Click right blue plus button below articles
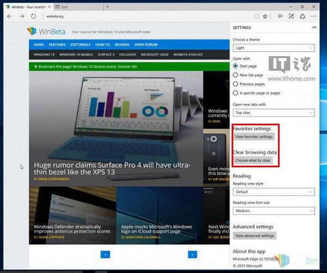Viewport: 327px width, 273px height. coord(192,254)
